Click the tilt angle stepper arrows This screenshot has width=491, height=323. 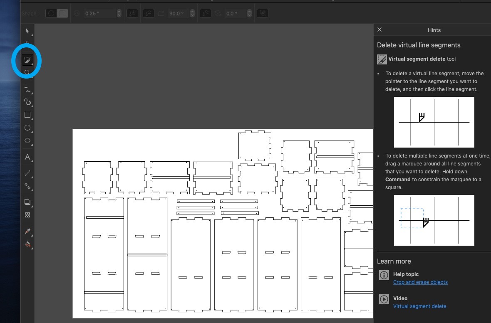coord(192,13)
